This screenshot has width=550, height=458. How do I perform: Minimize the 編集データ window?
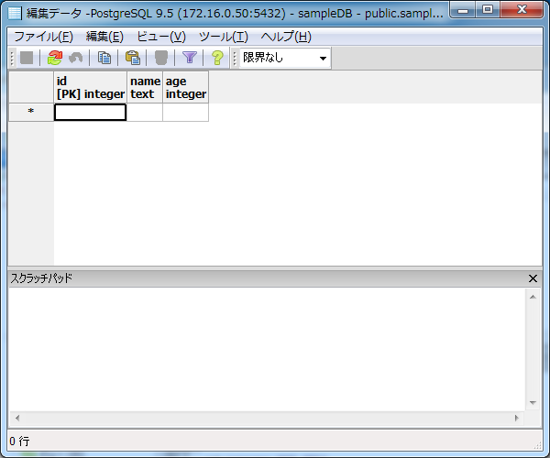pos(463,9)
